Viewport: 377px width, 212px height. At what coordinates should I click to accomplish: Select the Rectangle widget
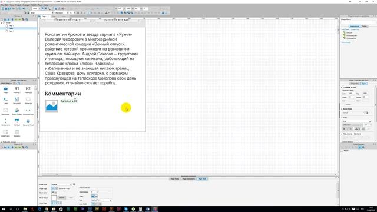[x=28, y=101]
